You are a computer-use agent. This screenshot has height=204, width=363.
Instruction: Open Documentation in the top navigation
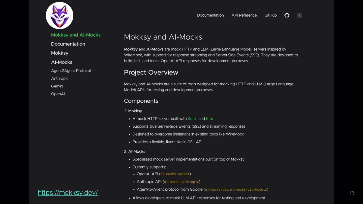coord(210,15)
